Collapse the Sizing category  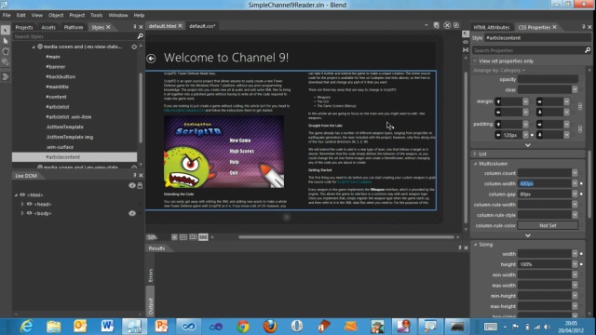(475, 245)
